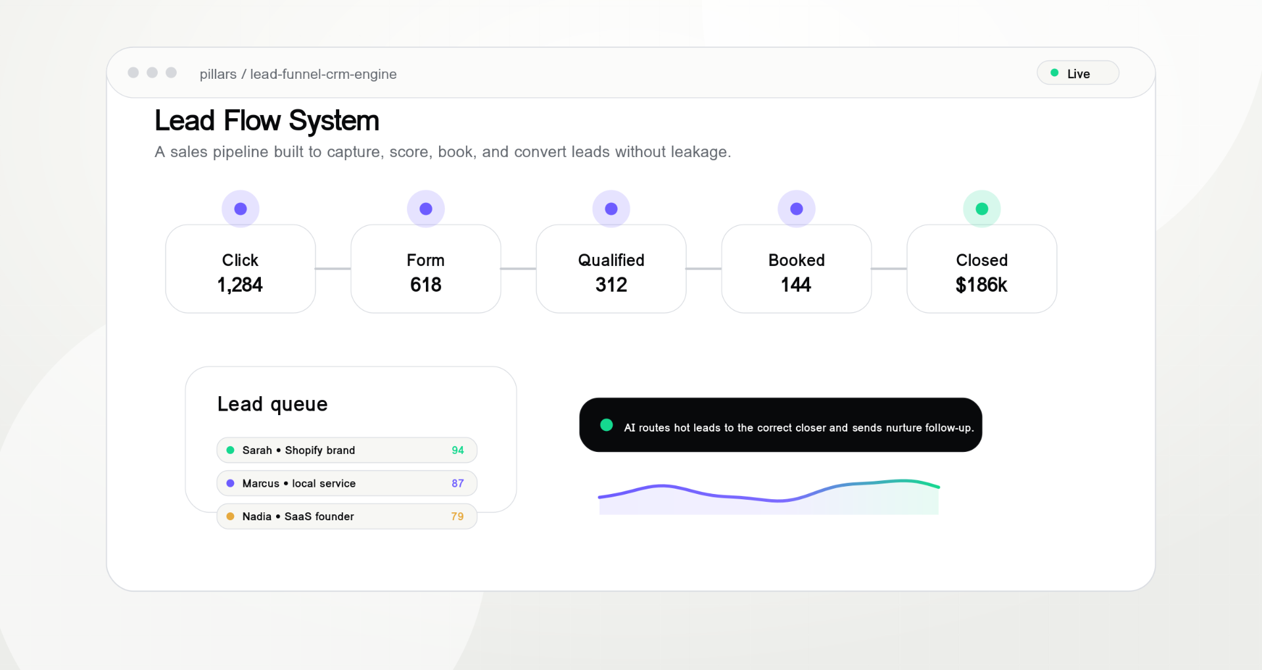This screenshot has height=670, width=1262.
Task: Click the Lead Flow System title
Action: pos(267,121)
